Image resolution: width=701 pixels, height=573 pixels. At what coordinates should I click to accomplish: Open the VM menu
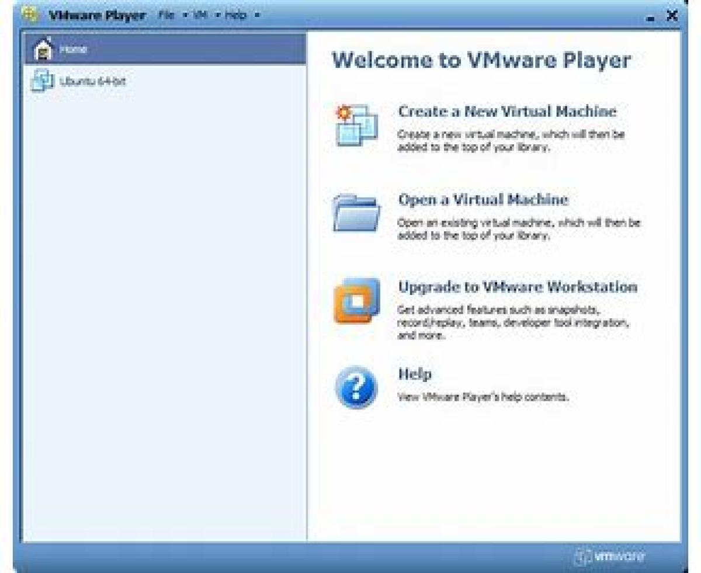point(200,15)
